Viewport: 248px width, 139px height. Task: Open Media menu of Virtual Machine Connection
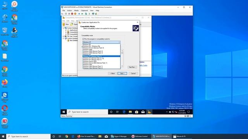click(76, 10)
